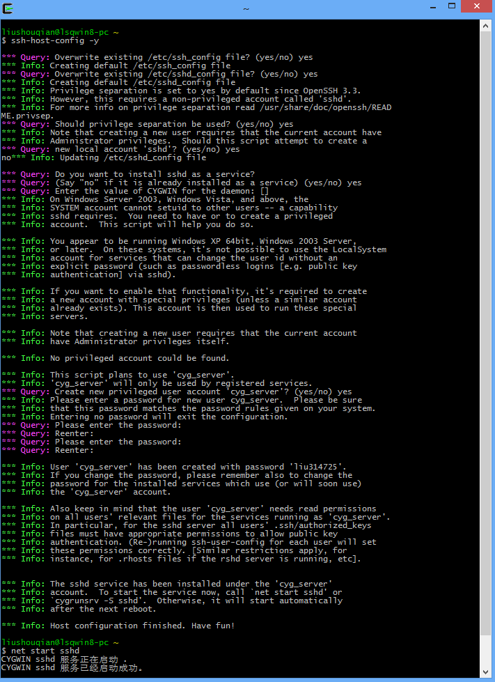Click "This script plans to use 'cyg_server'" line
This screenshot has height=682, width=495.
pos(118,375)
